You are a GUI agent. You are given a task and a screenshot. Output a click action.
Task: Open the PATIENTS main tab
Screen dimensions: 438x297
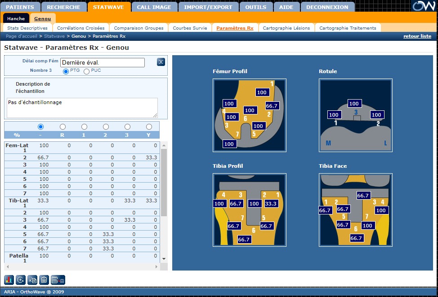coord(20,7)
